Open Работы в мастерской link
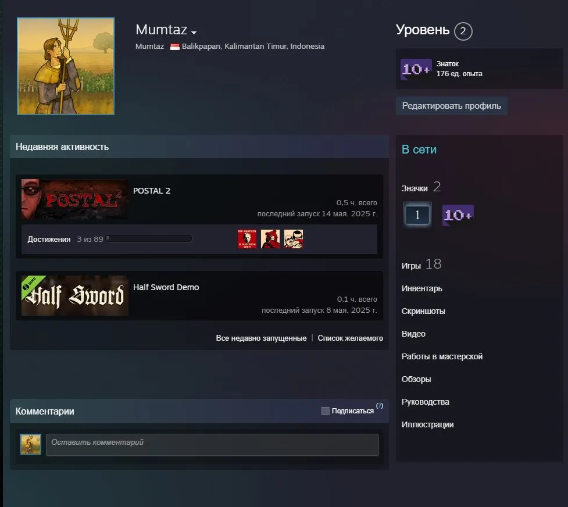568x507 pixels. click(x=442, y=356)
